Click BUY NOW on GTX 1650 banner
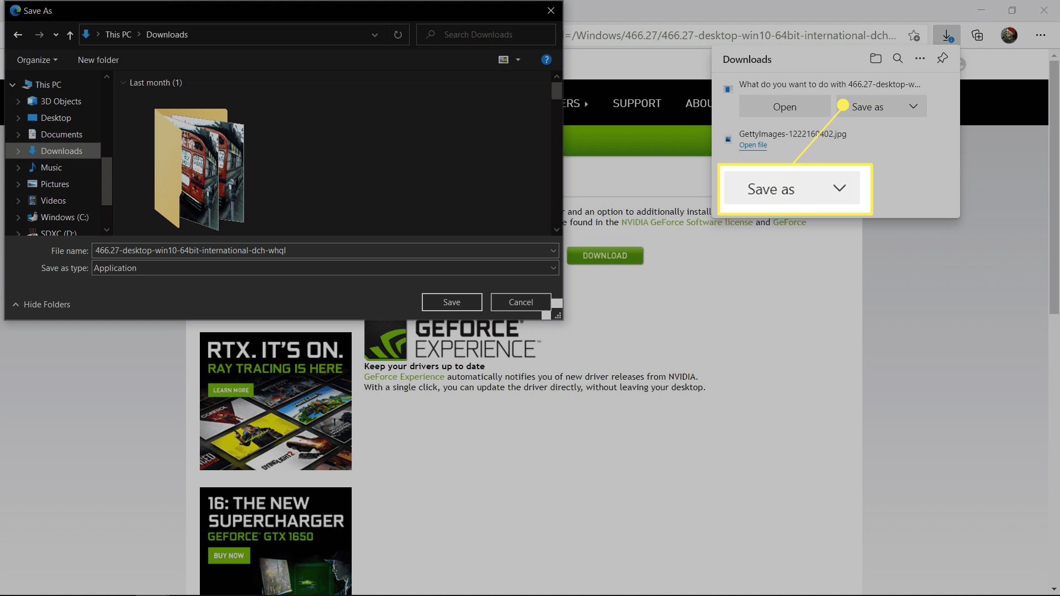This screenshot has height=596, width=1060. tap(229, 556)
